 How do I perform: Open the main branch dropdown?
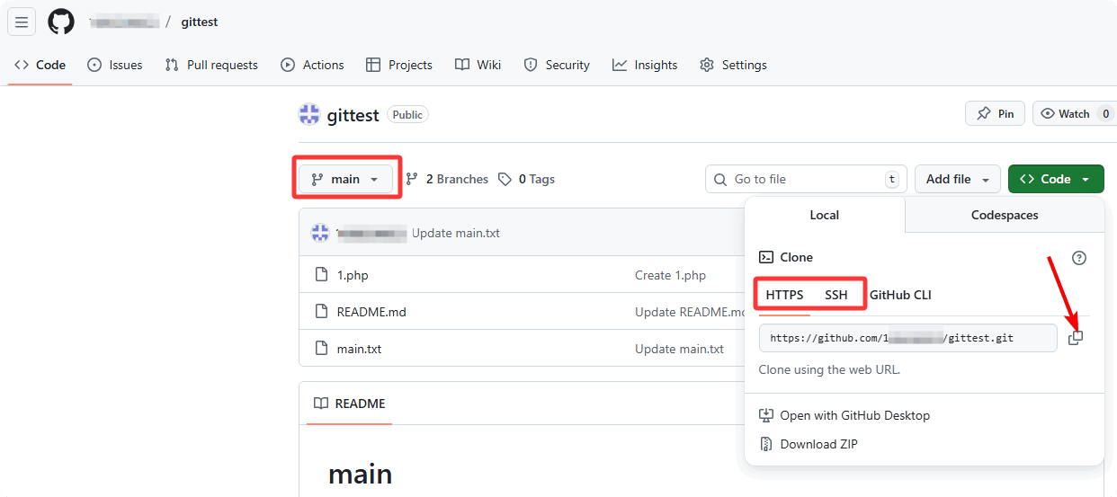coord(344,179)
